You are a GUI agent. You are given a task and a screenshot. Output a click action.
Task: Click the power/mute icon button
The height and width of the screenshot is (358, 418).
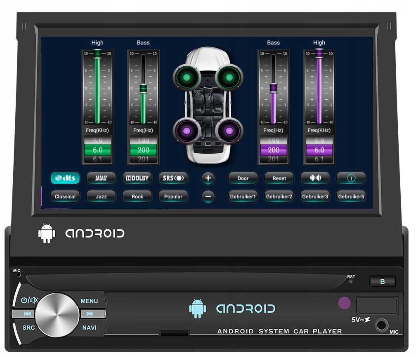(x=29, y=300)
